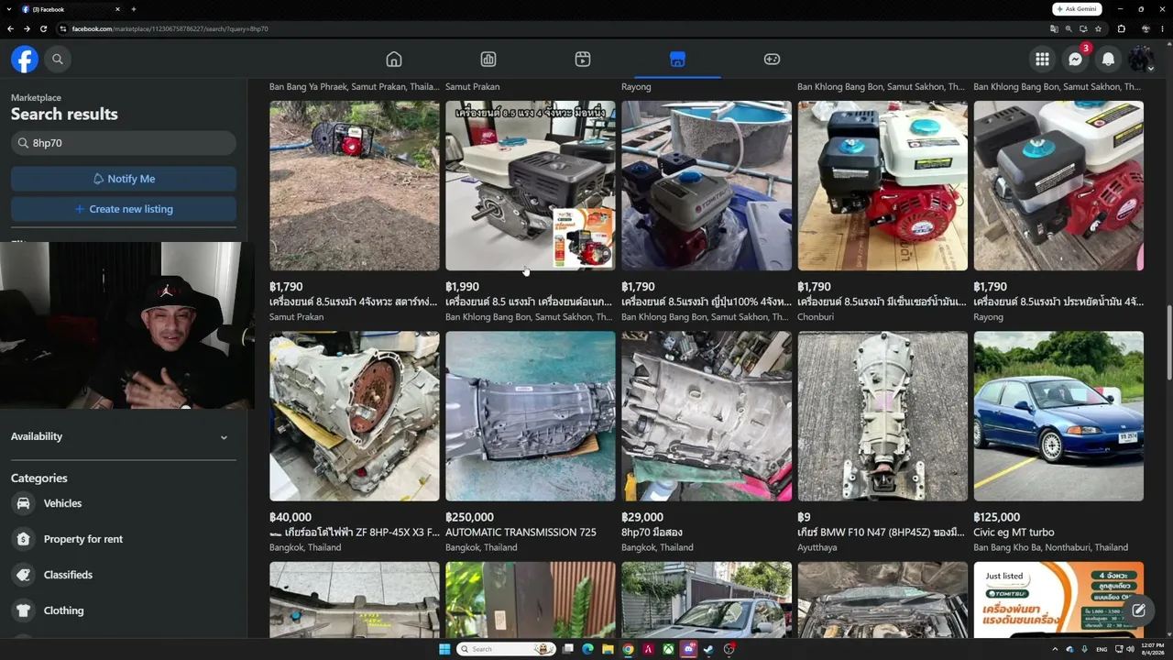
Task: Open the Civic eg MT turbo photo
Action: click(x=1058, y=416)
